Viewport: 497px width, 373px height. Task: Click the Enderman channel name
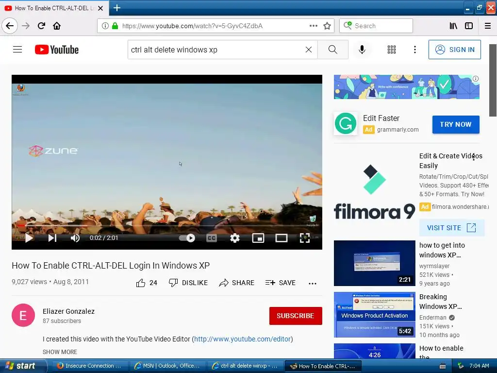(x=432, y=318)
